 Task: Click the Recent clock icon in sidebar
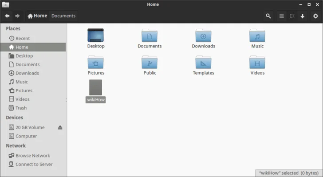point(12,38)
